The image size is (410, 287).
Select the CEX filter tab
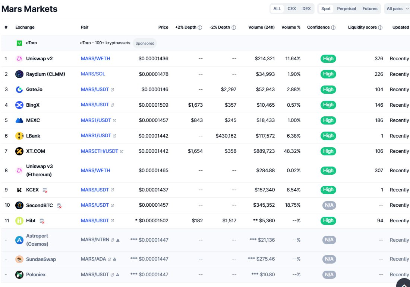pos(291,9)
